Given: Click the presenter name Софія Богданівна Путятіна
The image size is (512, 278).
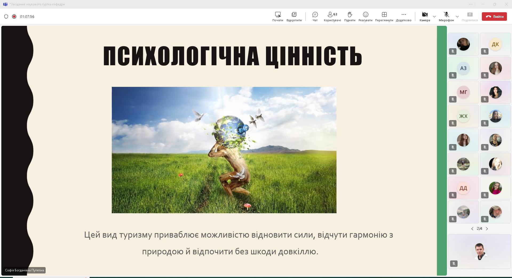Looking at the screenshot, I should [x=24, y=270].
